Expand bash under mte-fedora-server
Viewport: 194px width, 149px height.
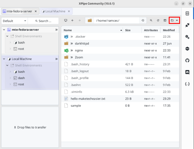coord(10,43)
